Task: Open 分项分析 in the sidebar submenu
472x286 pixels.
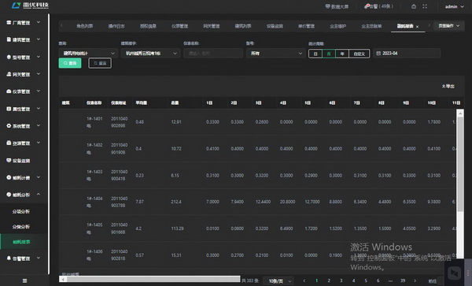Action: (x=21, y=212)
